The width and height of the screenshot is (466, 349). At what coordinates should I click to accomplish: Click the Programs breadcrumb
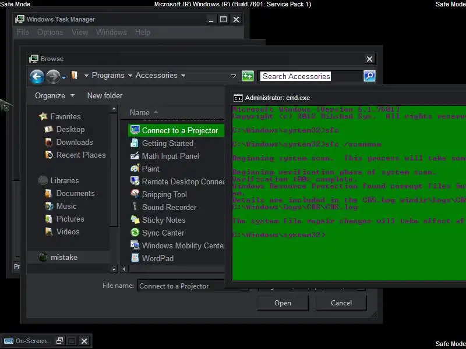point(108,76)
